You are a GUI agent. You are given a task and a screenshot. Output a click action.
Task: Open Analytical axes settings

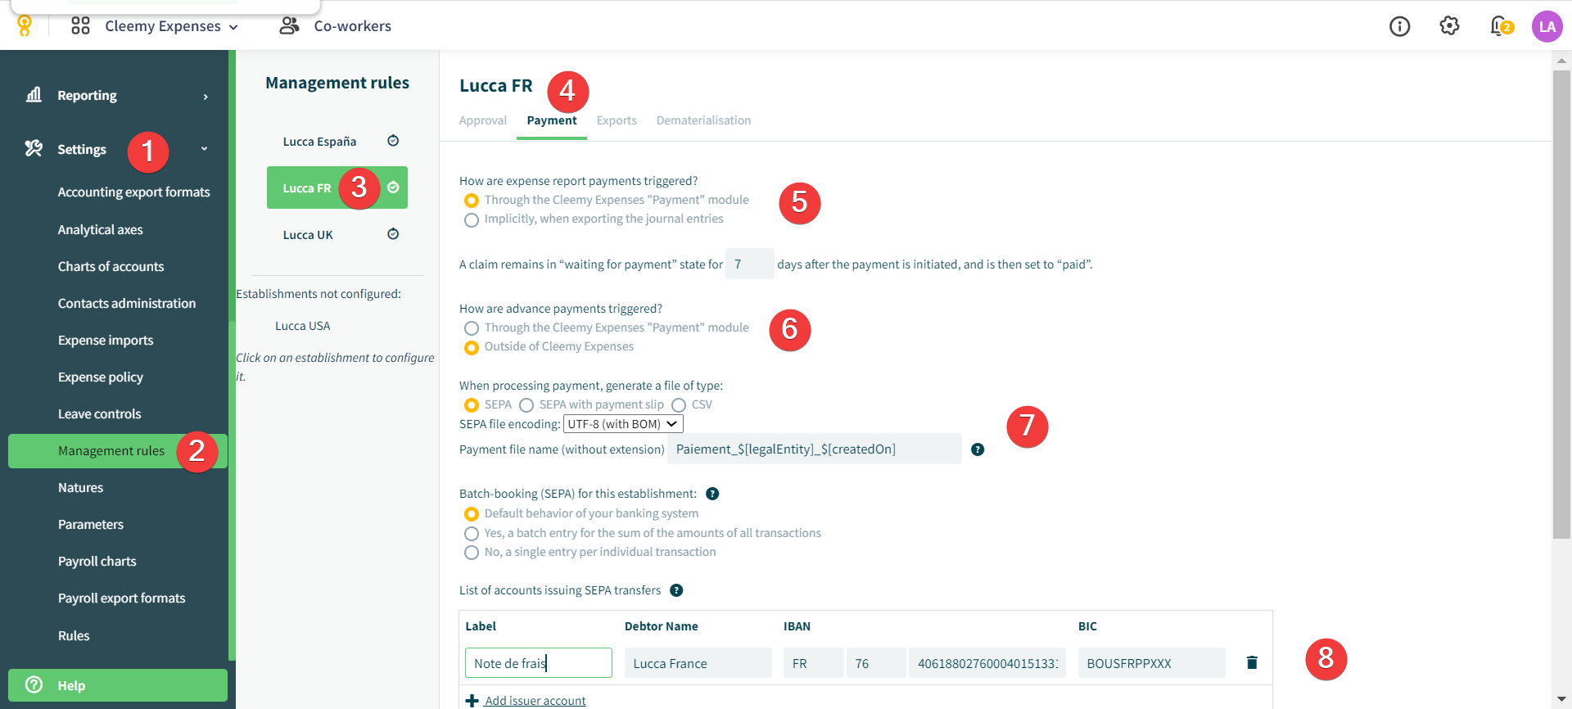[101, 230]
